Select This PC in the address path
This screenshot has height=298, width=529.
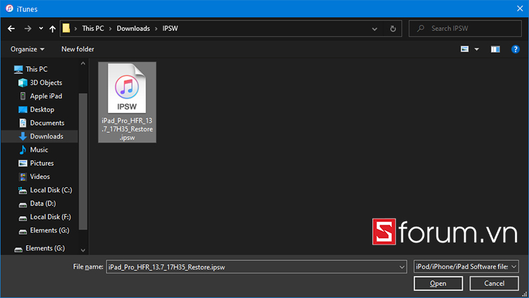click(x=93, y=28)
